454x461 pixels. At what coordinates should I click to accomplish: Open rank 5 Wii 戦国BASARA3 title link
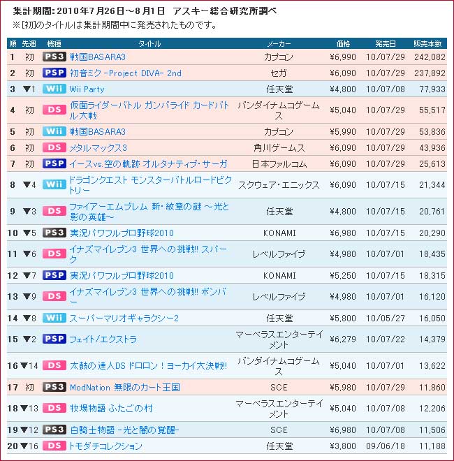coord(98,132)
